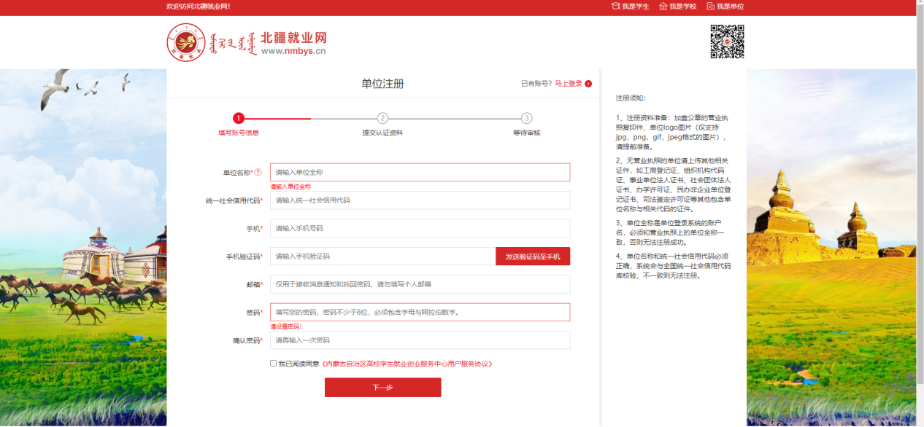Open 我是学校 in the top bar
Screen dimensions: 924x427
(x=677, y=7)
